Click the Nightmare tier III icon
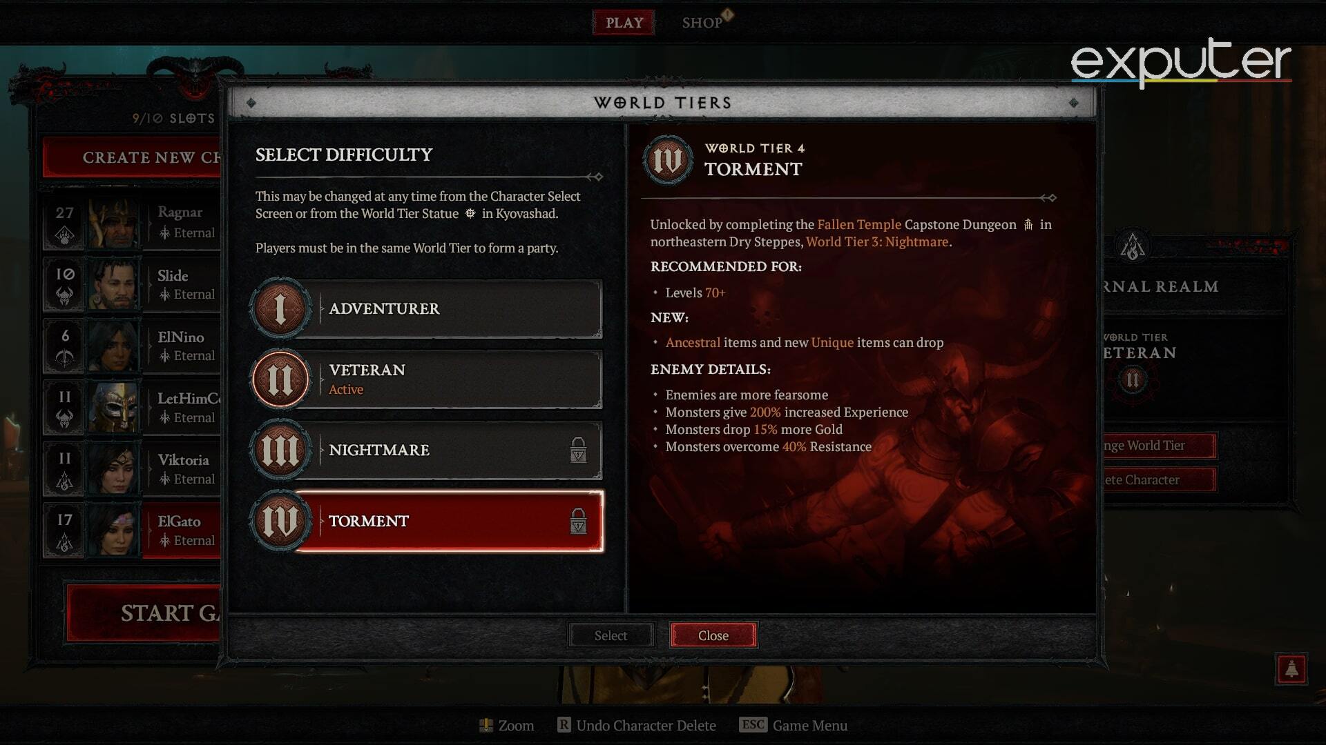 click(x=280, y=449)
